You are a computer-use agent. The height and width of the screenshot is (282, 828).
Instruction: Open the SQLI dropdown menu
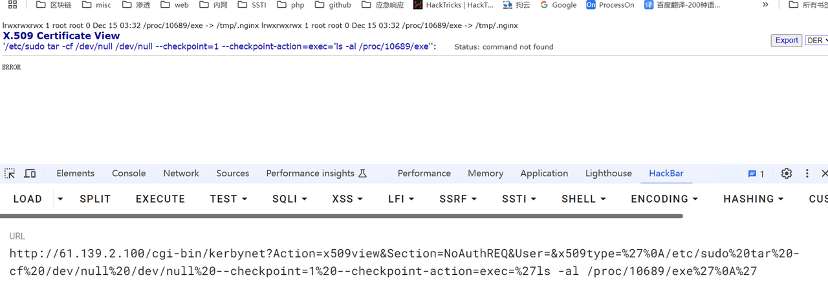point(290,199)
